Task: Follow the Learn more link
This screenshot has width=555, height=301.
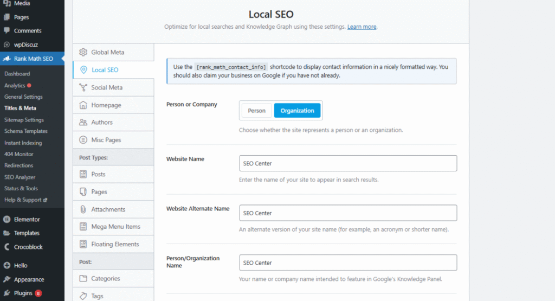Action: [x=362, y=27]
